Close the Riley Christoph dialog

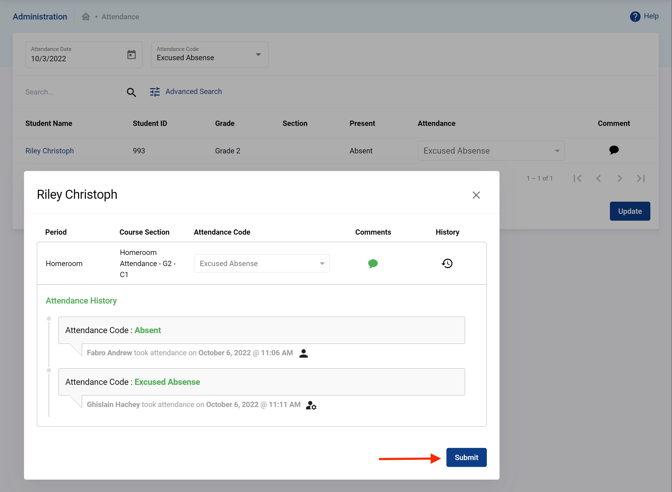[476, 195]
